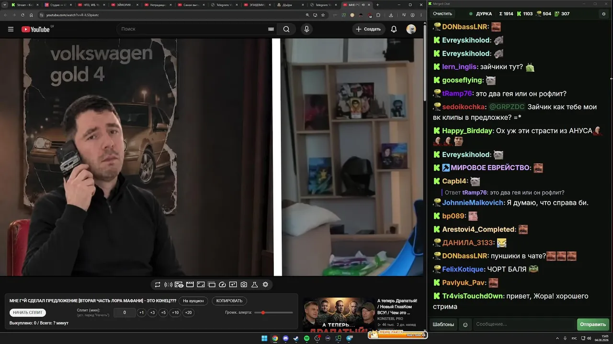613x344 pixels.
Task: Click the clapperboard icon under the video
Action: (190, 285)
